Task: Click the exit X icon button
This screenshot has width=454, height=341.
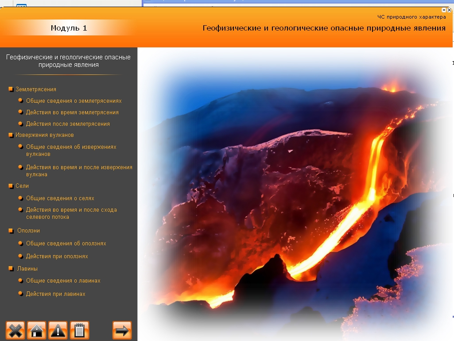Action: [15, 330]
